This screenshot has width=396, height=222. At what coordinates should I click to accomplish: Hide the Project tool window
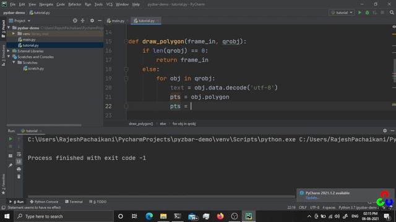coord(100,20)
